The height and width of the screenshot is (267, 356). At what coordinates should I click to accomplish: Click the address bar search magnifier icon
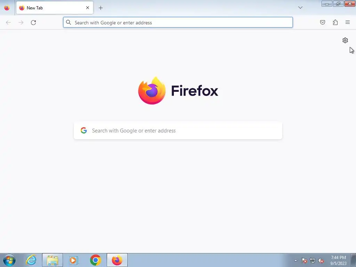tap(68, 22)
